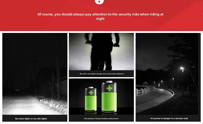203x124 pixels.
Task: Click the rider's gloved hand on the right handlebar
Action: (116, 45)
